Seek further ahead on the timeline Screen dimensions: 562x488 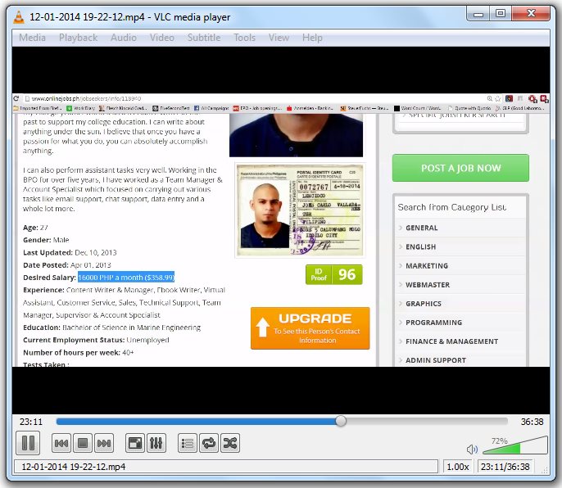coord(427,422)
